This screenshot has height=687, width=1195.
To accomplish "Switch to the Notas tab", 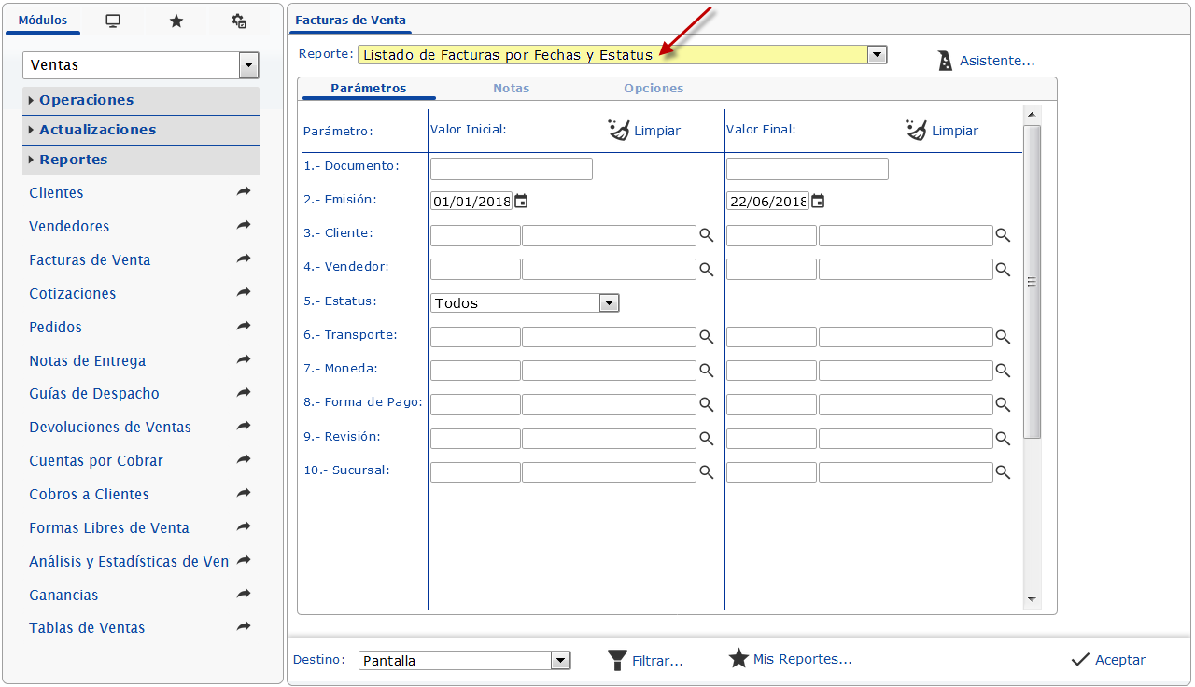I will click(x=511, y=89).
